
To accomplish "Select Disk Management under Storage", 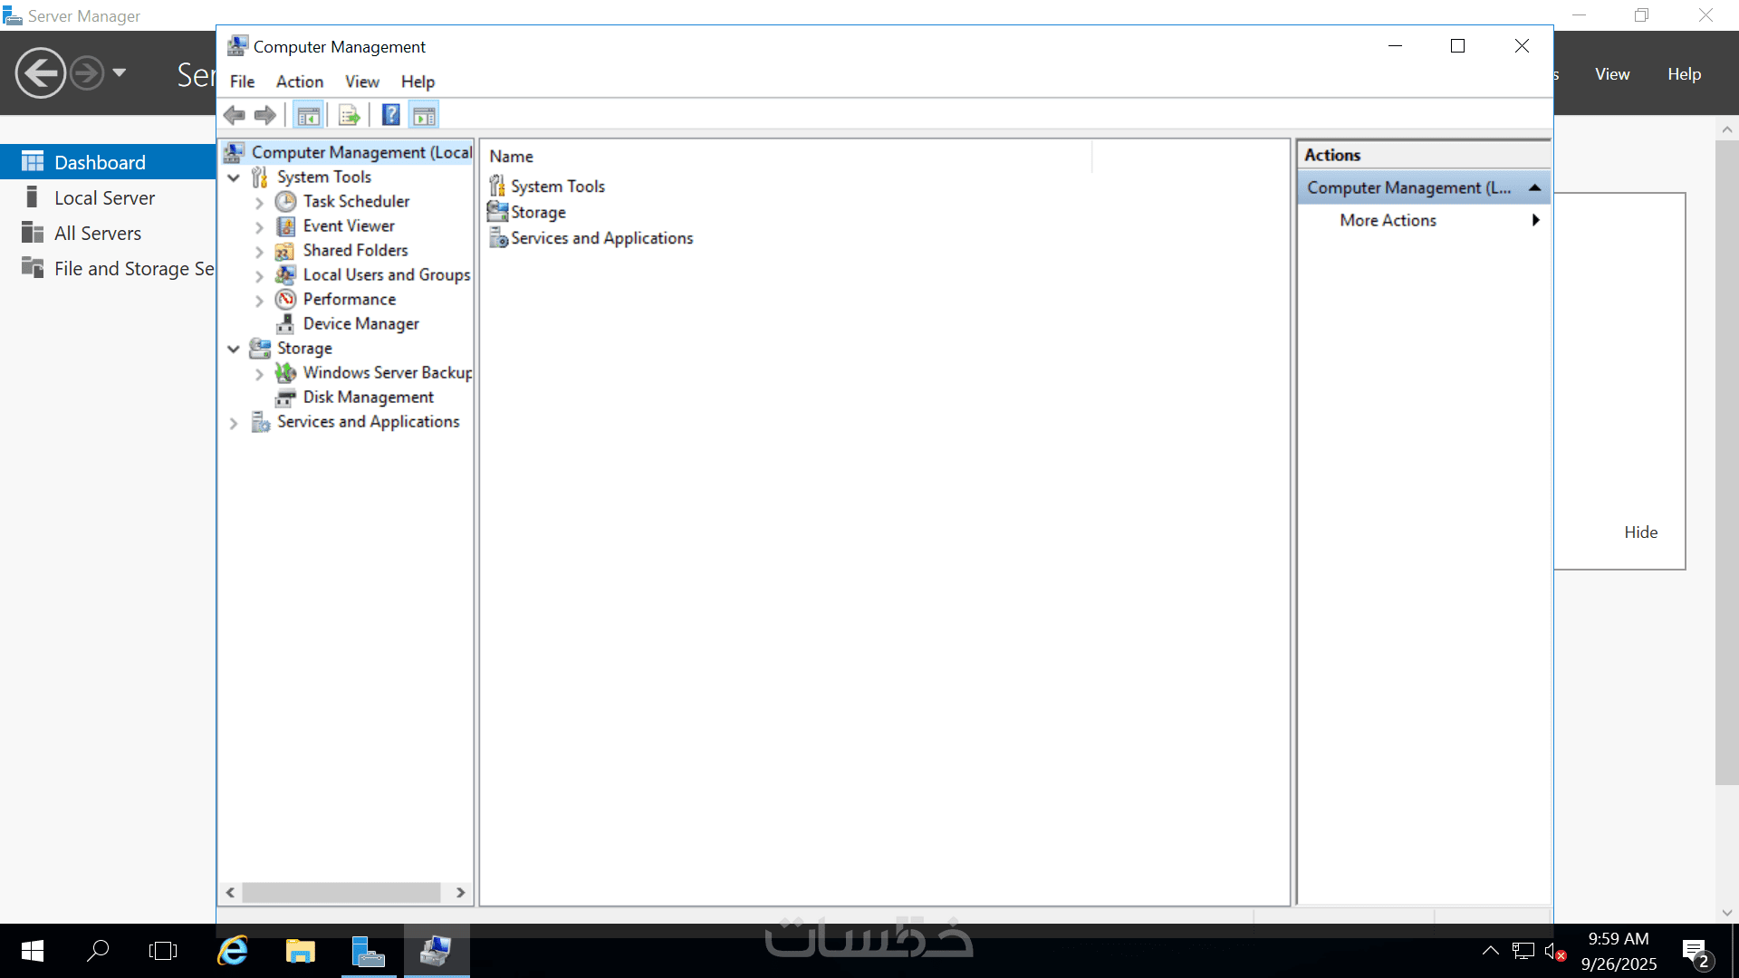I will 368,397.
